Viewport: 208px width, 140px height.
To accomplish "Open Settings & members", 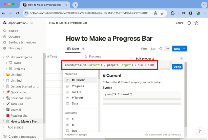I will [x=22, y=42].
